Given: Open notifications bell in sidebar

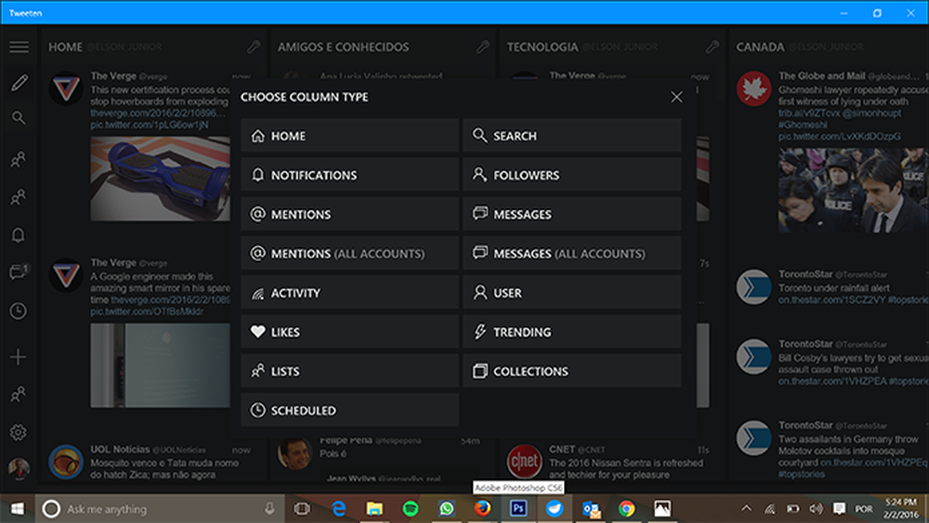Looking at the screenshot, I should tap(19, 235).
